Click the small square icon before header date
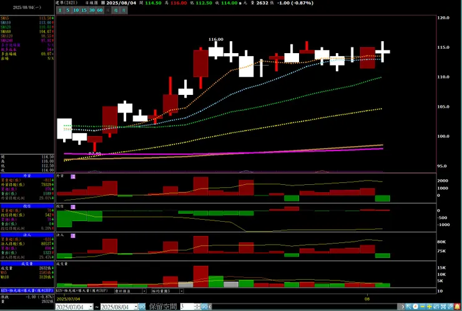The height and width of the screenshot is (311, 462). (103, 3)
